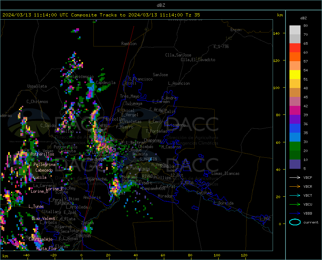
Task: Select the bright green swatch between 30 and 20
Action: 295,146
